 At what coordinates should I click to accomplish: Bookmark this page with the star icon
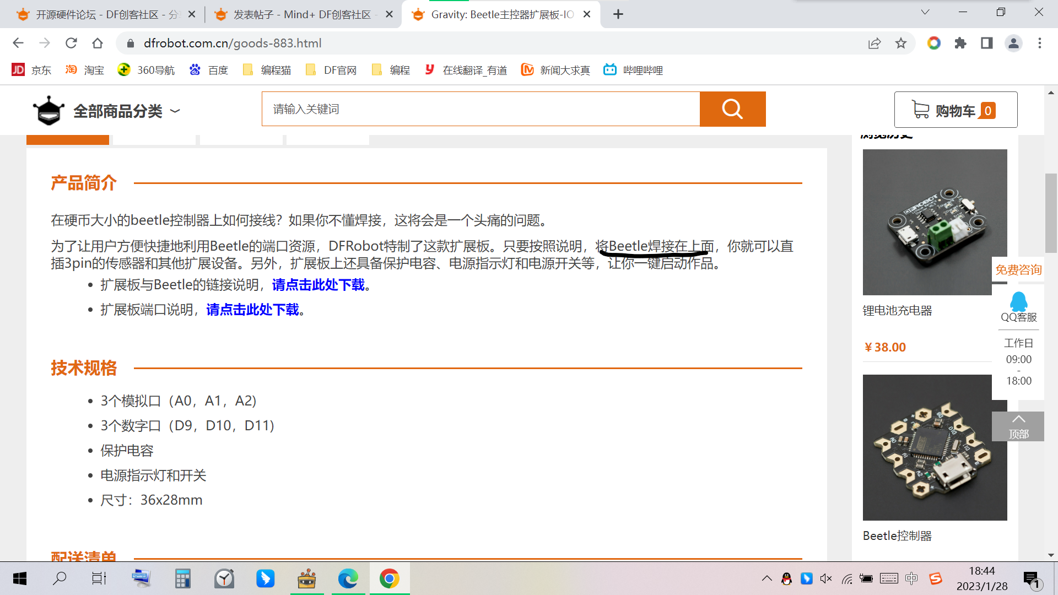(901, 43)
